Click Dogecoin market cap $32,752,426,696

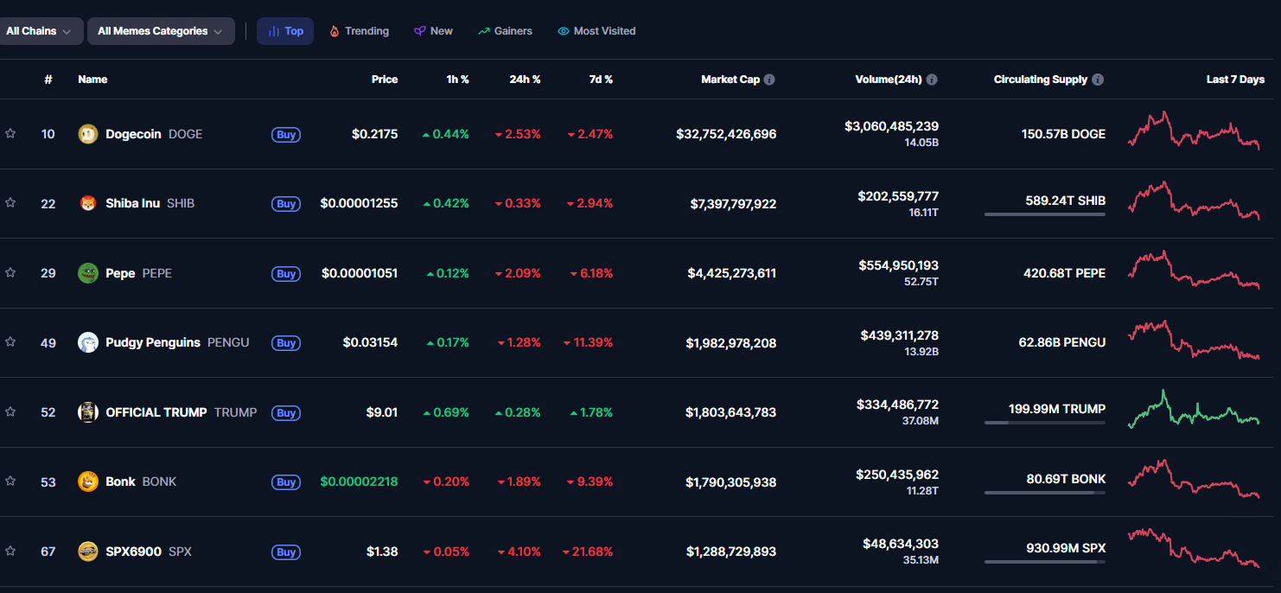tap(726, 134)
